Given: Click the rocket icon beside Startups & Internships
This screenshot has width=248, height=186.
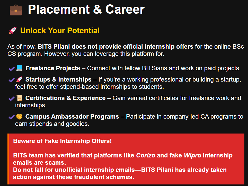Looking at the screenshot, I should [x=19, y=79].
